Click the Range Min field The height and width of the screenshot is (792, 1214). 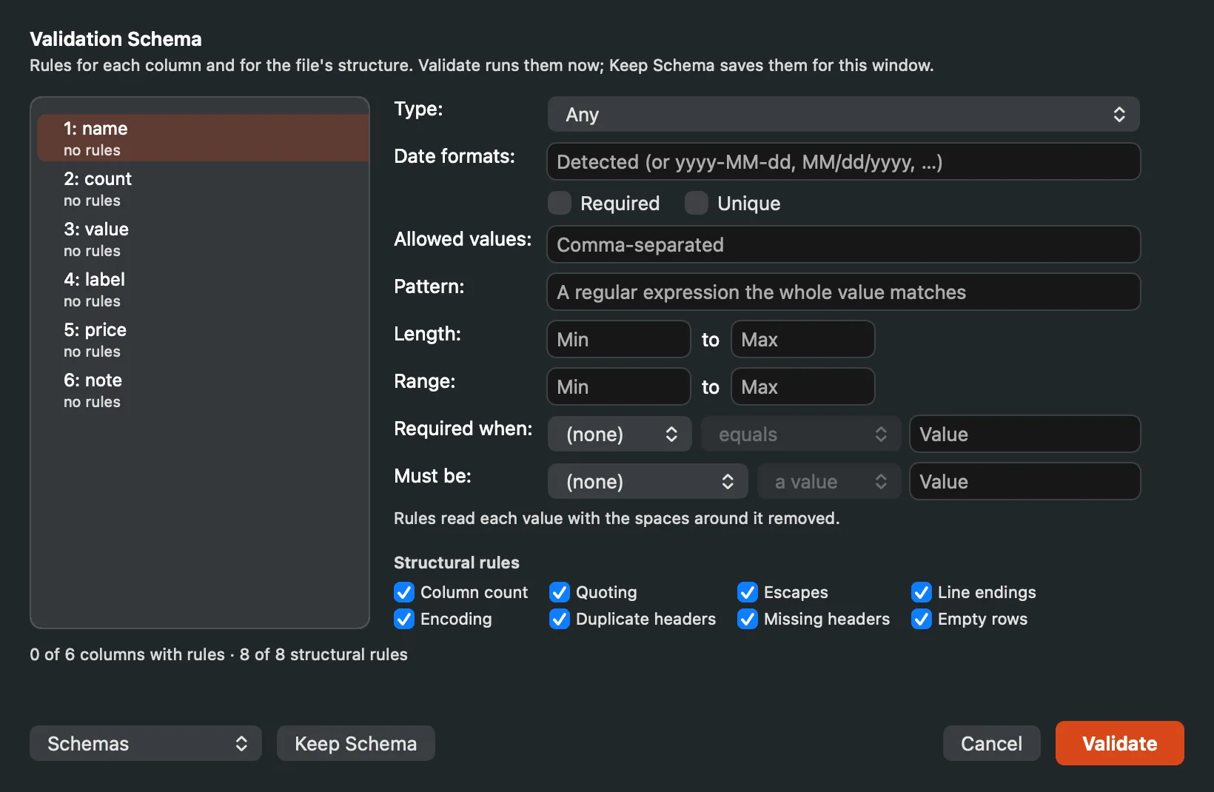pyautogui.click(x=619, y=387)
